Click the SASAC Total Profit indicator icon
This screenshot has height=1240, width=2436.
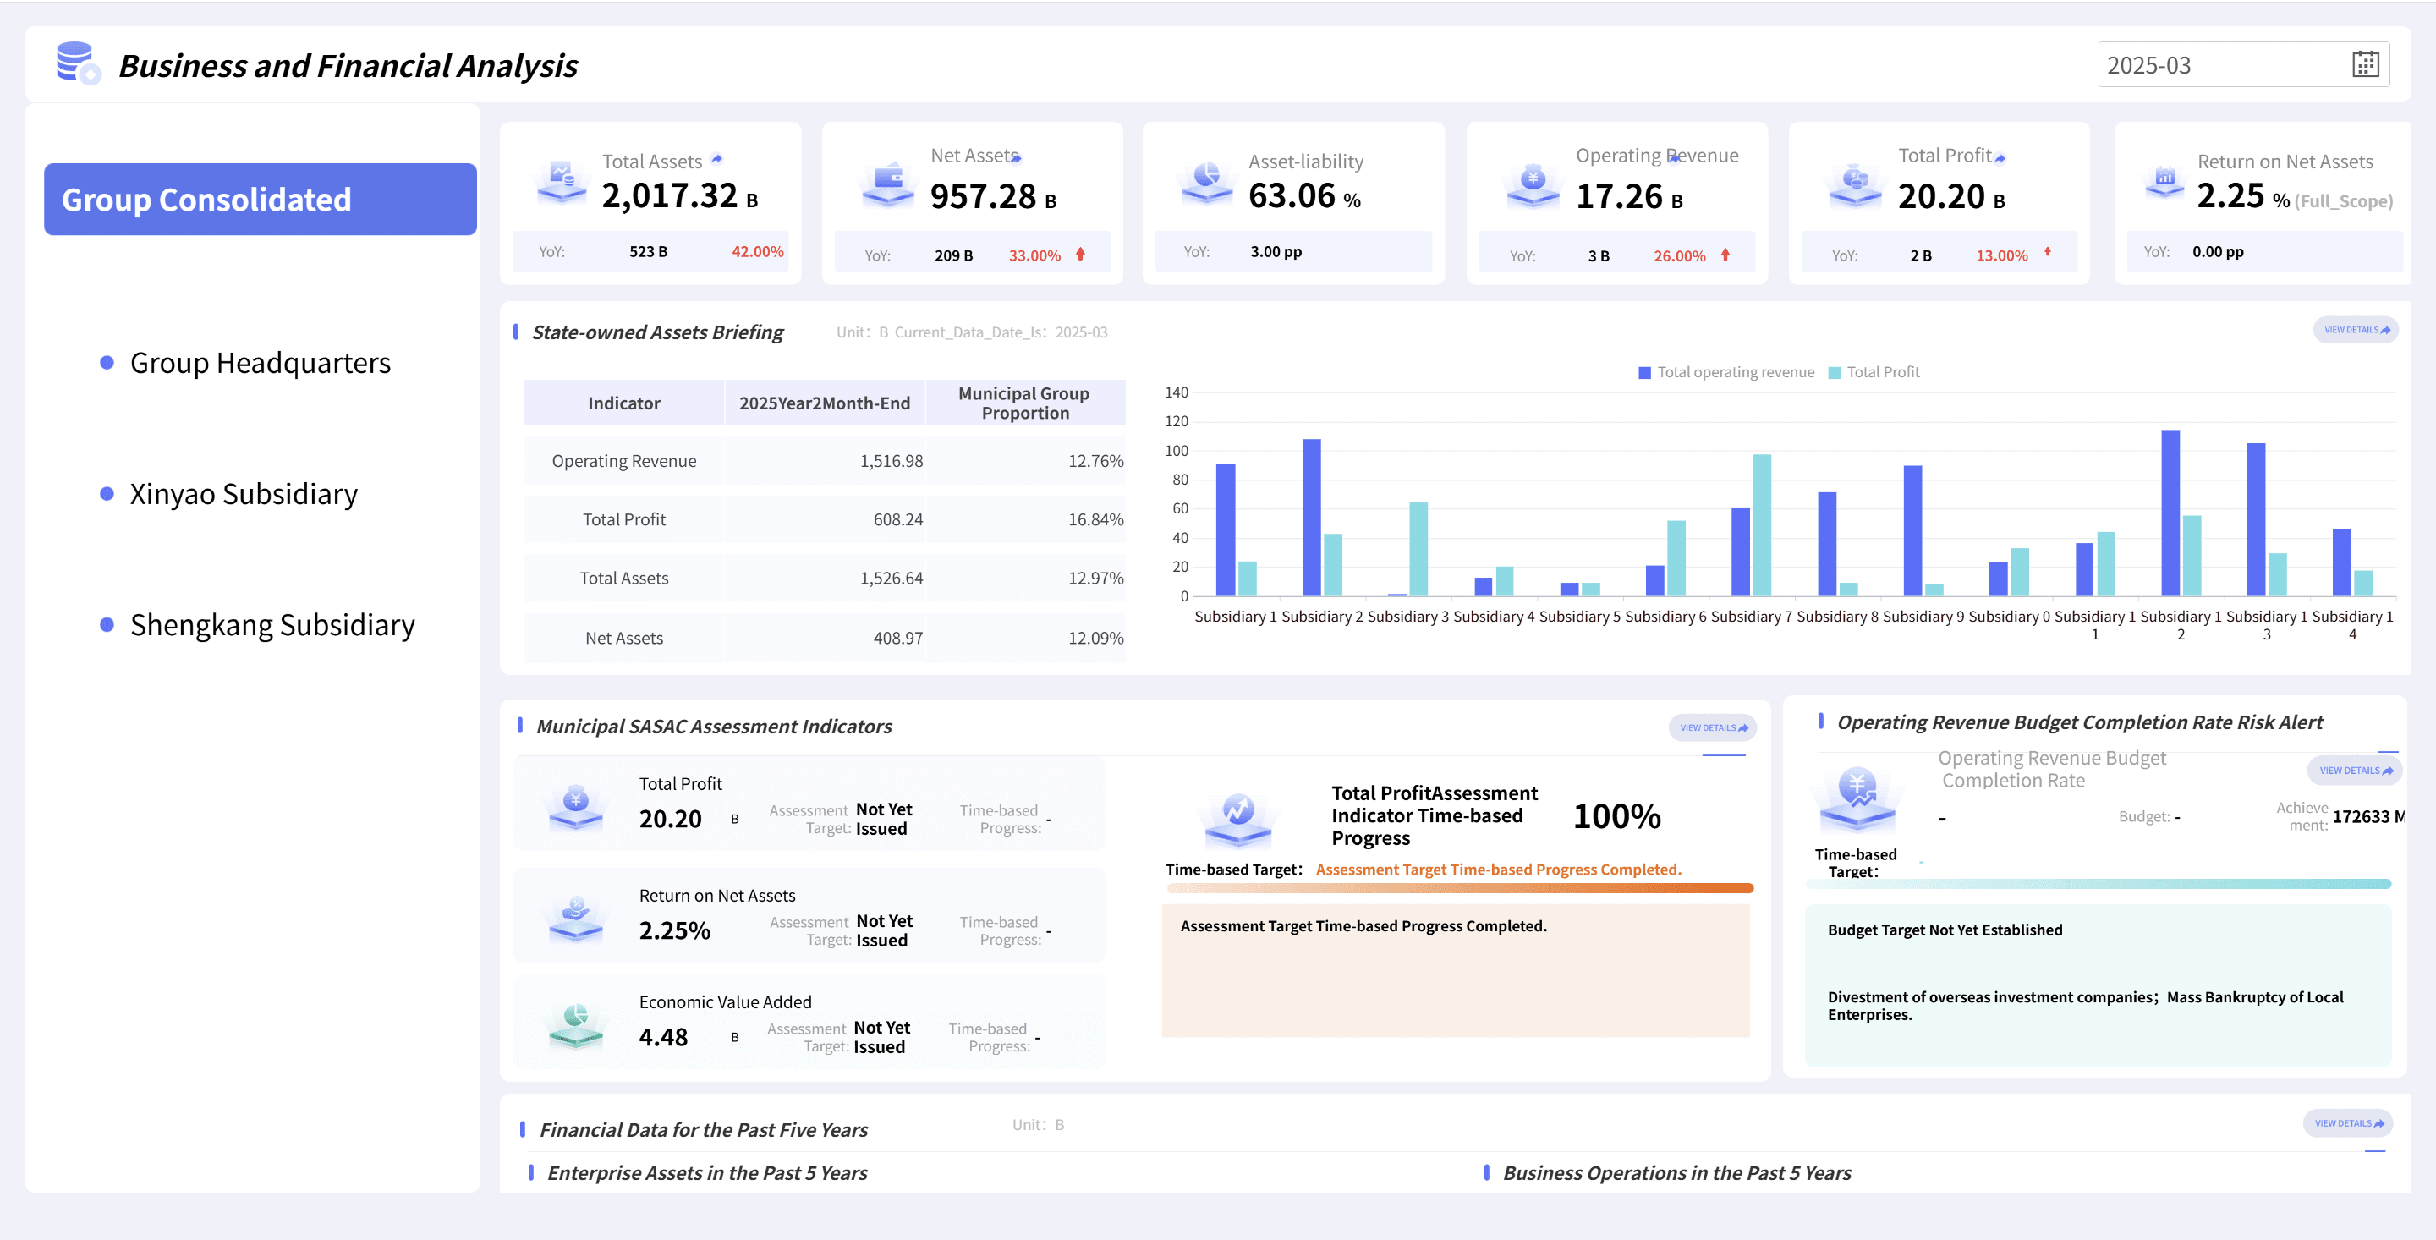576,807
